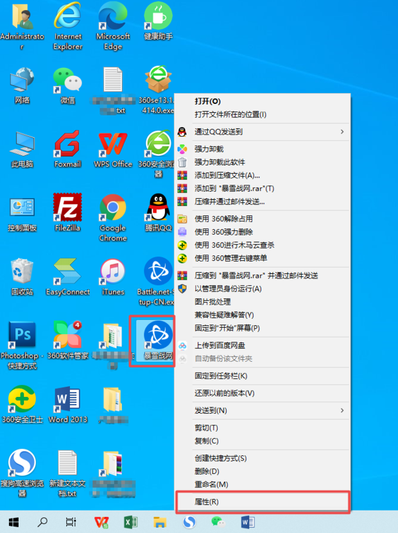
Task: Choose 复制(C) in the context menu
Action: (x=262, y=441)
